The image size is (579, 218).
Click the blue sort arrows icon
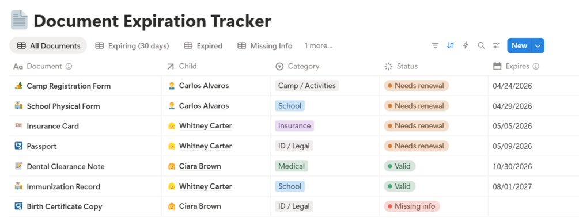pos(450,45)
